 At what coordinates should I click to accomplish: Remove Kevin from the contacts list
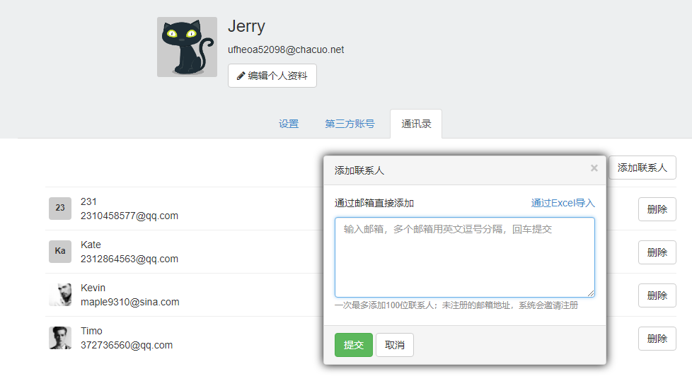pyautogui.click(x=657, y=295)
